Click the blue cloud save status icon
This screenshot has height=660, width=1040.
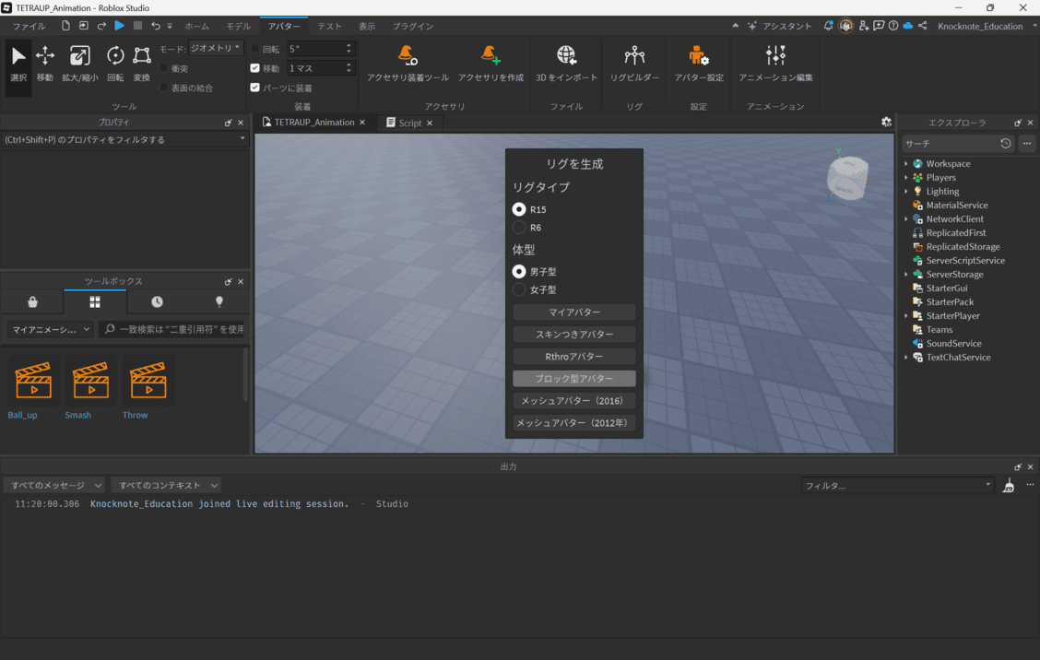pyautogui.click(x=908, y=26)
